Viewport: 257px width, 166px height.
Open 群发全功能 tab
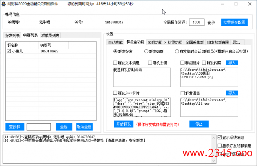coord(135,42)
